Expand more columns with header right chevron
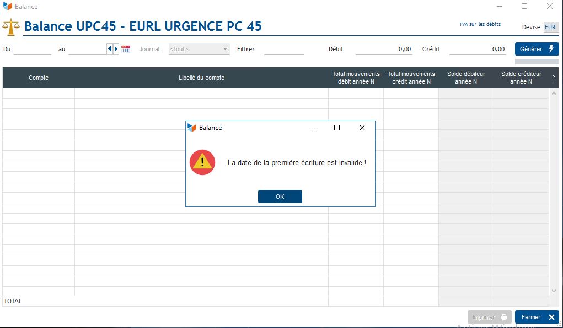563x328 pixels. point(554,78)
